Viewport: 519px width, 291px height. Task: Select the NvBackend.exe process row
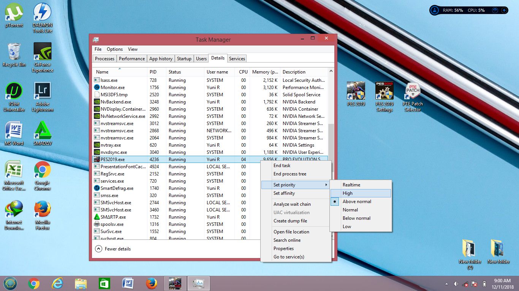pyautogui.click(x=210, y=102)
